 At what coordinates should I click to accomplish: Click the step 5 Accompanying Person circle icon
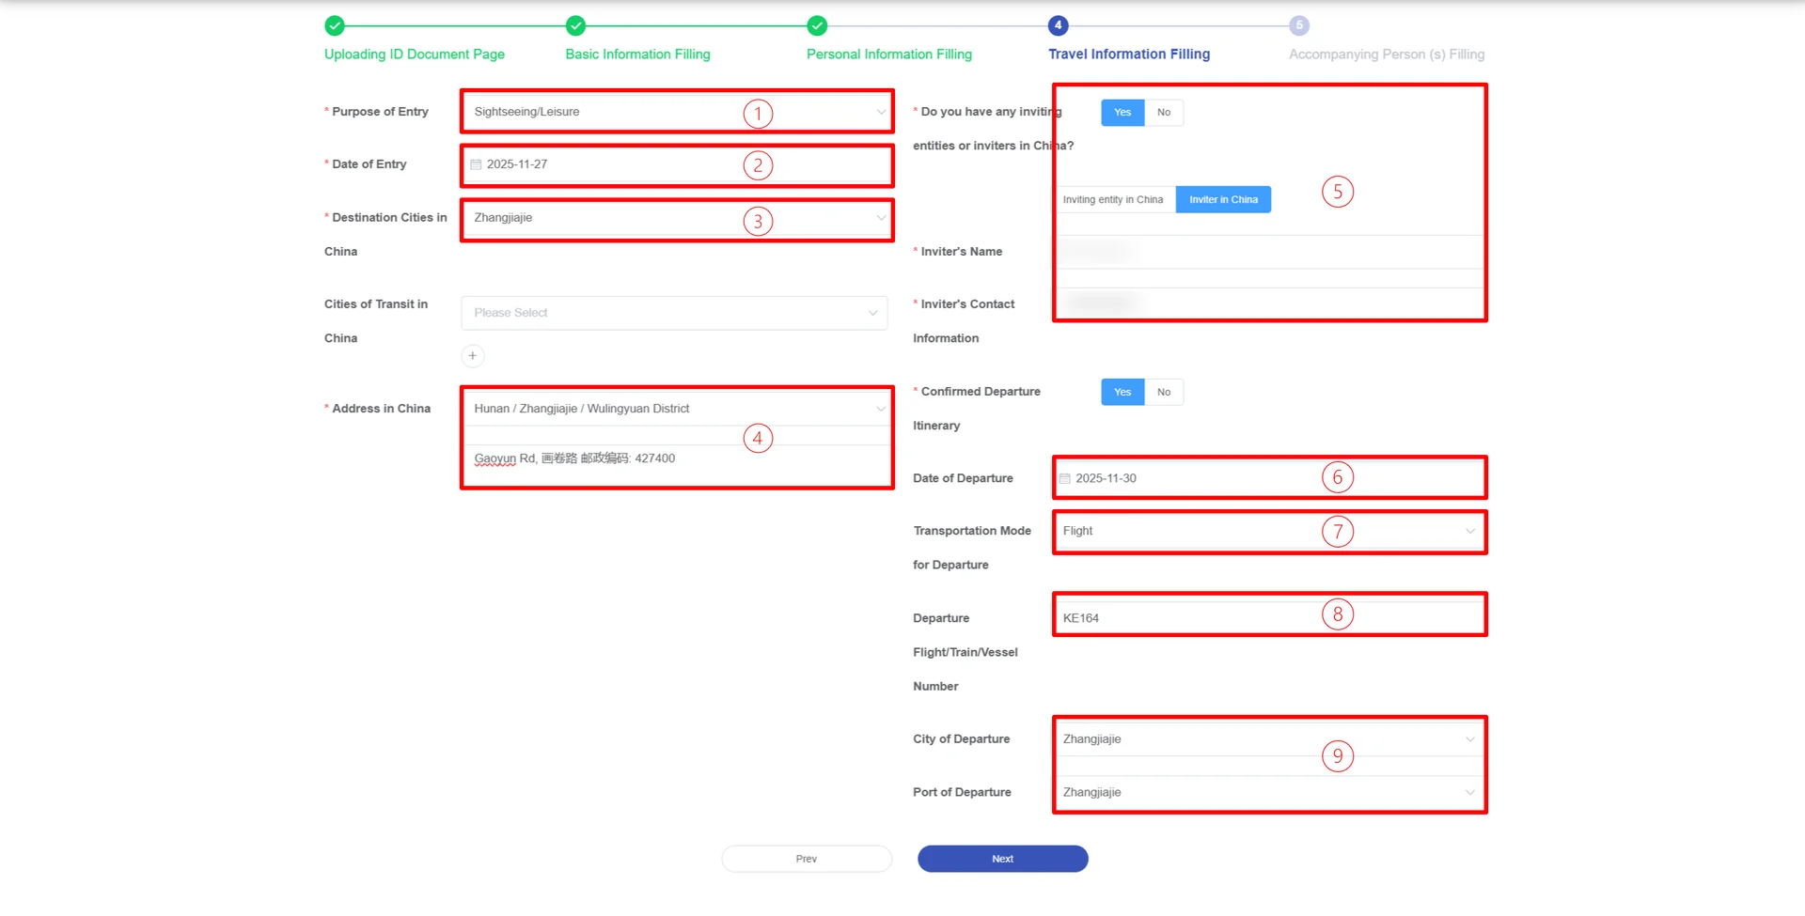[1299, 25]
